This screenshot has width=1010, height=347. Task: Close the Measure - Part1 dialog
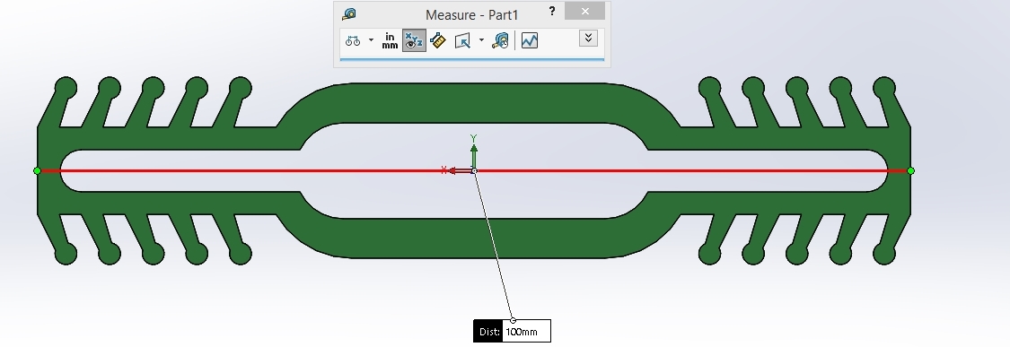(584, 11)
